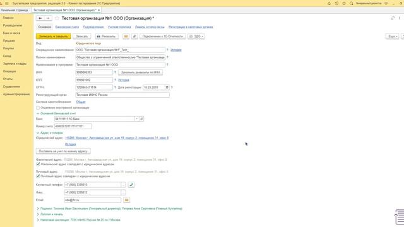Open Банковские счета navigation link

point(67,27)
